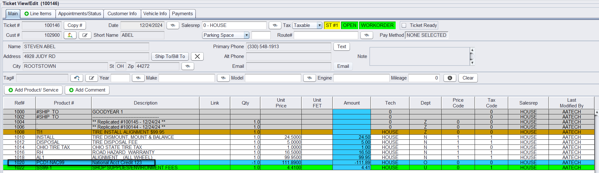
Task: Click the edit customer pencil icon
Action: pos(85,35)
